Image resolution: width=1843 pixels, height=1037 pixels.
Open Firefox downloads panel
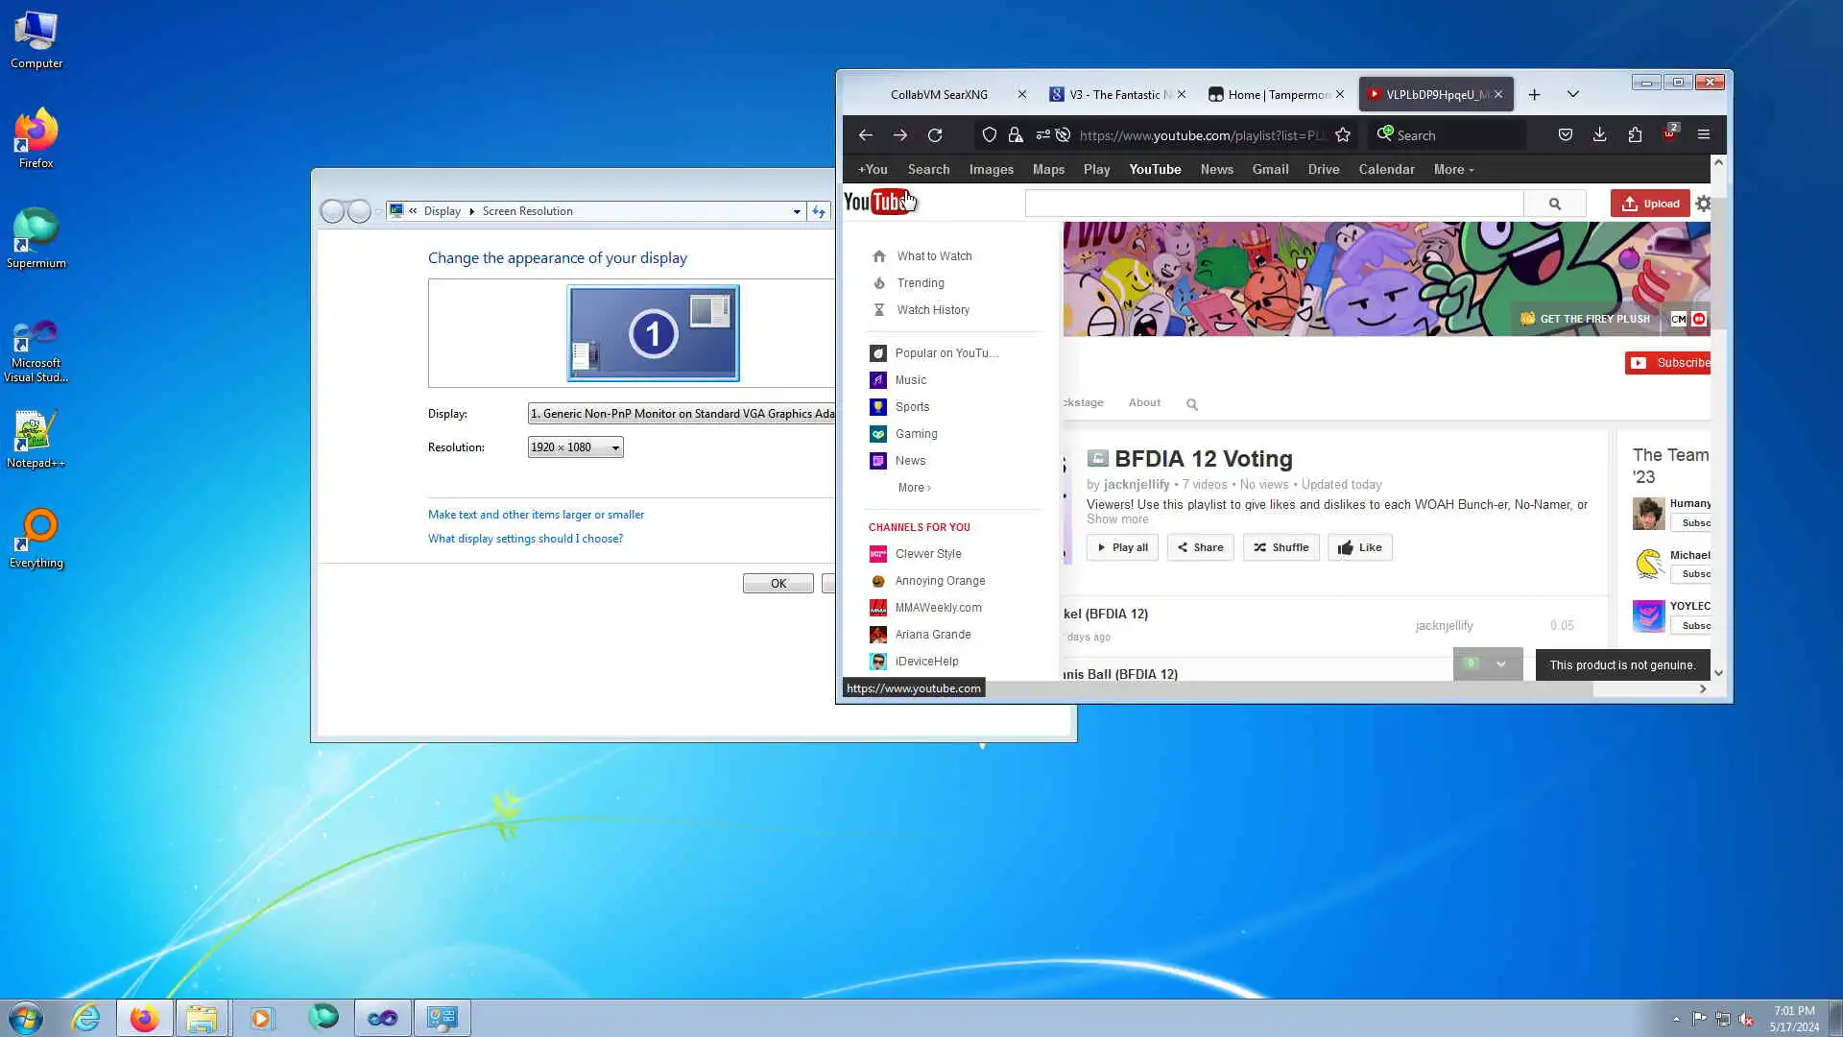[1599, 135]
